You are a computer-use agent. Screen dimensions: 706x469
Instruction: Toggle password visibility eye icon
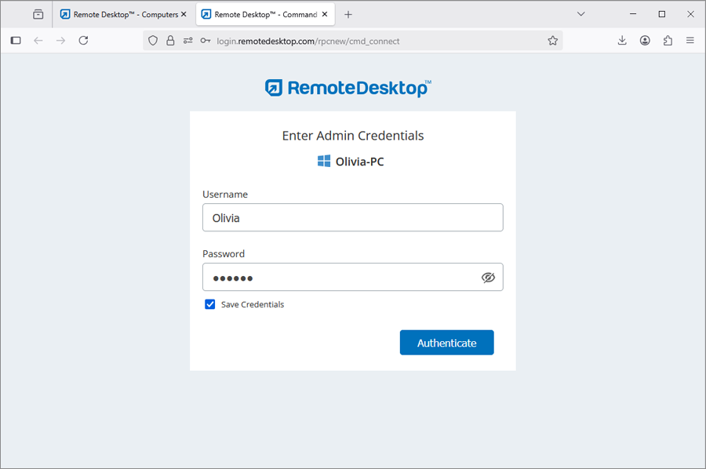pyautogui.click(x=488, y=278)
